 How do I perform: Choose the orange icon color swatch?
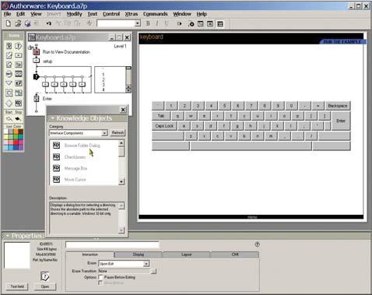tap(16, 132)
